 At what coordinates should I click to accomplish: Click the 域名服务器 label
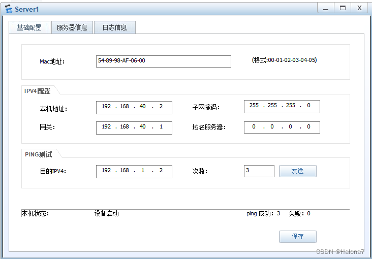209,127
